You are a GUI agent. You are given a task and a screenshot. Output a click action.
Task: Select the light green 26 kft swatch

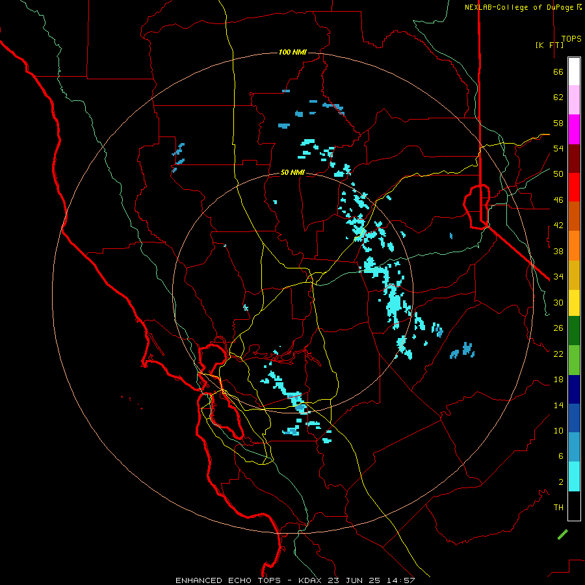coord(574,360)
